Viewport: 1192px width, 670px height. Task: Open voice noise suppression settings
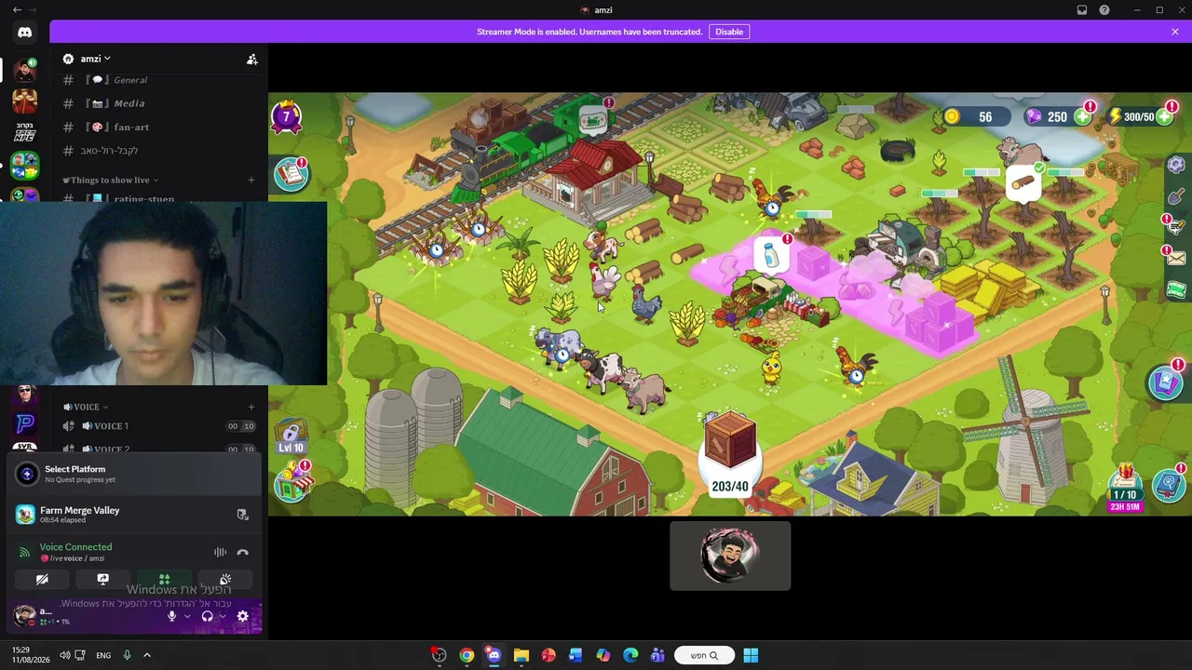click(x=220, y=552)
